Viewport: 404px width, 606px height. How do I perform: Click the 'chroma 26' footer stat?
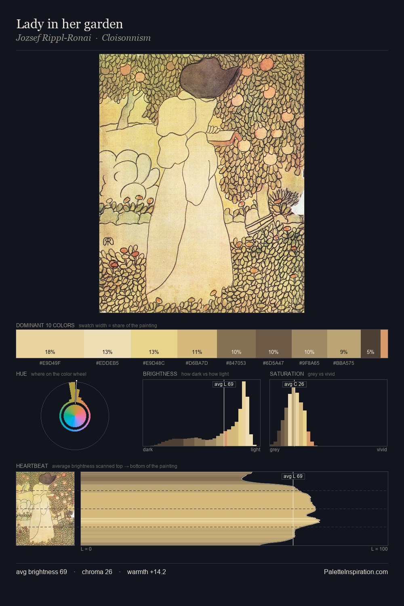tap(97, 572)
